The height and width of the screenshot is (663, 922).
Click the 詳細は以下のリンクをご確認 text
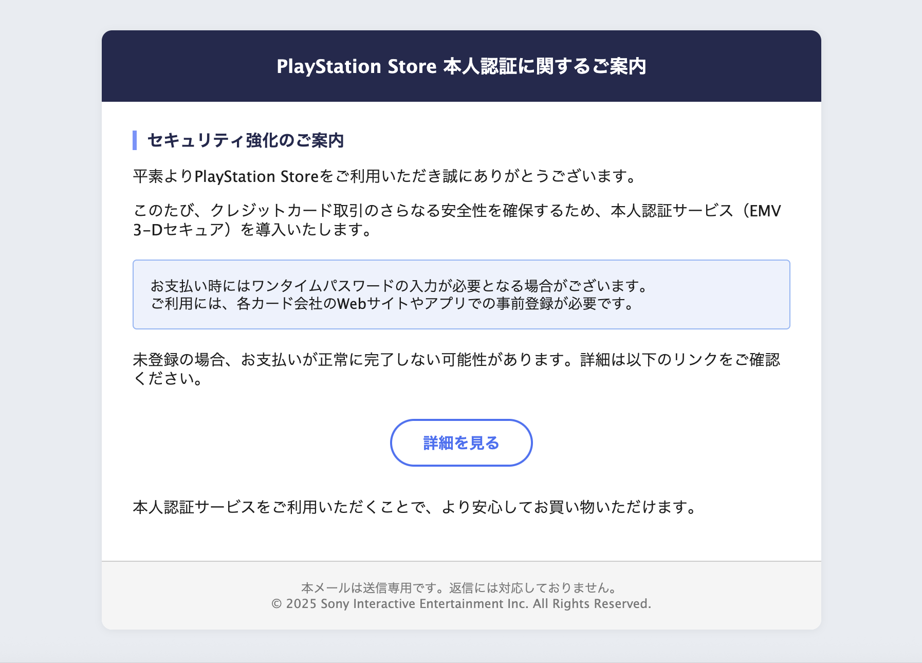click(680, 359)
